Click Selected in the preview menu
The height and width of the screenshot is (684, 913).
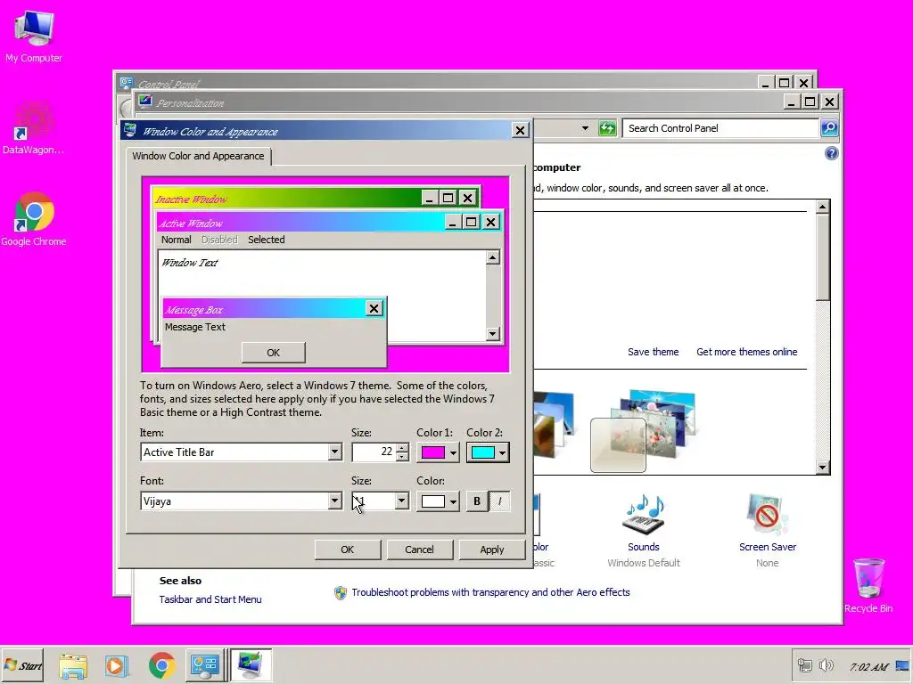tap(266, 240)
